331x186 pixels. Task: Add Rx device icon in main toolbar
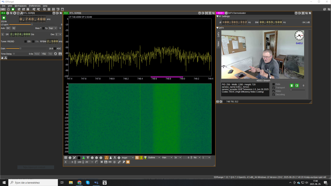pos(19,9)
